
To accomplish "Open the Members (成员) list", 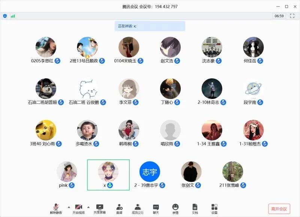I will click(138, 207).
